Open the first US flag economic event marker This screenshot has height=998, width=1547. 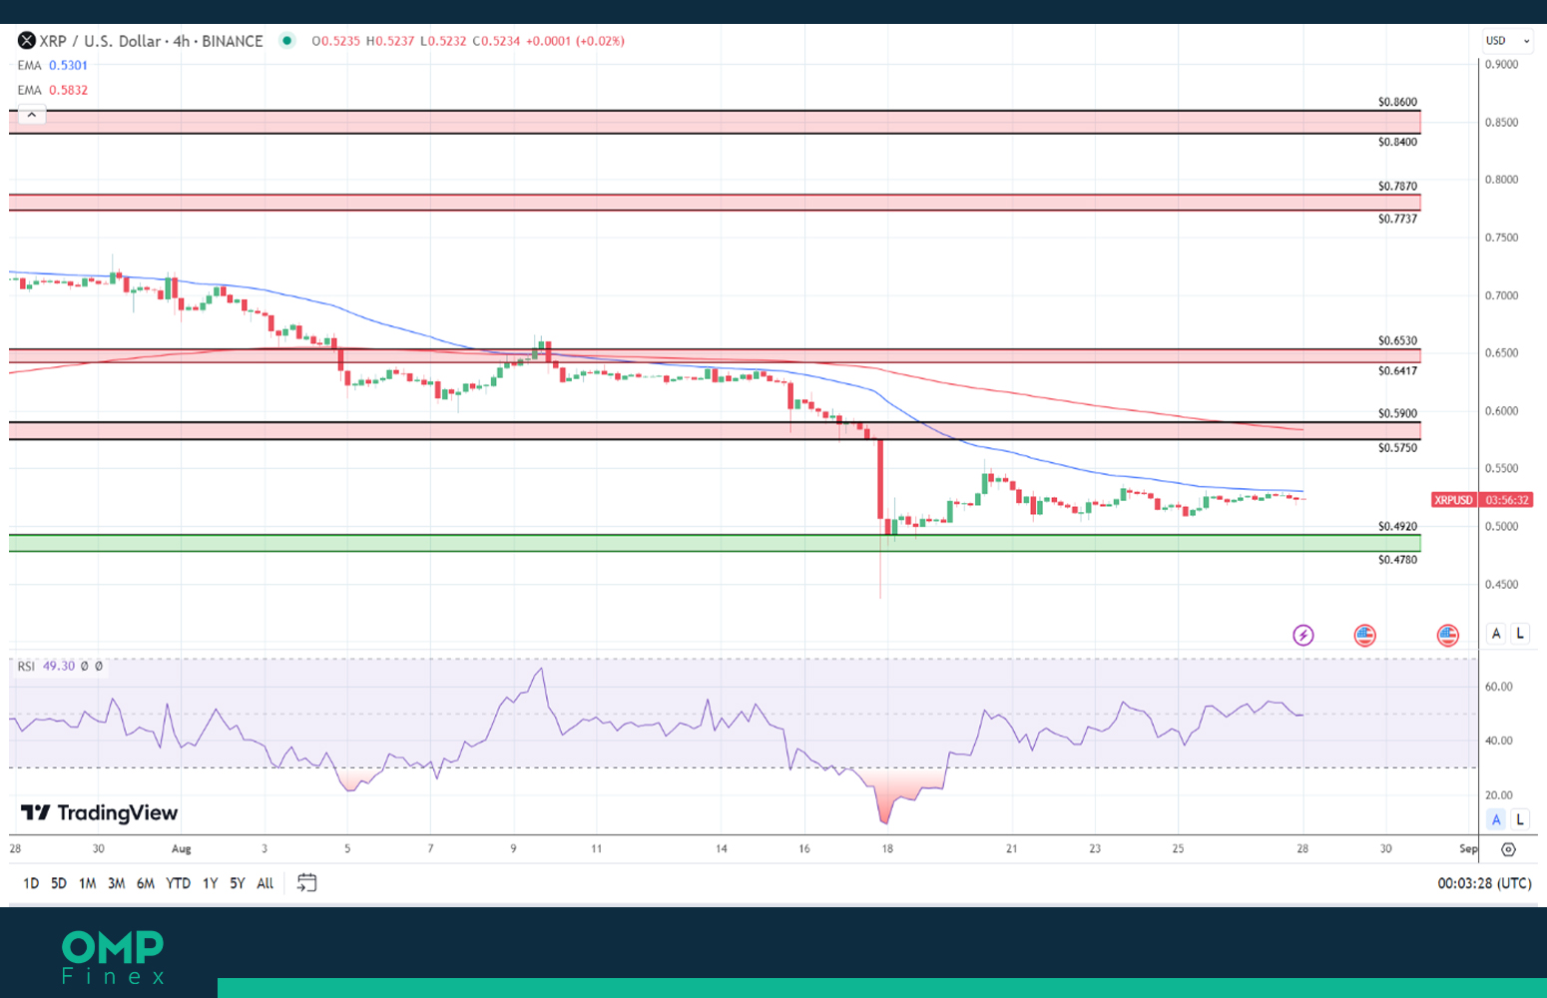pyautogui.click(x=1364, y=635)
